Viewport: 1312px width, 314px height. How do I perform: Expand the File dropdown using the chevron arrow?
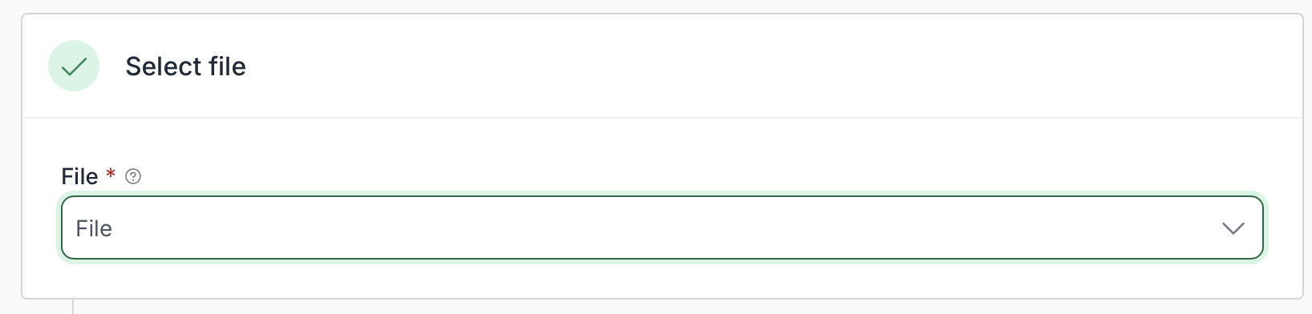coord(1233,228)
